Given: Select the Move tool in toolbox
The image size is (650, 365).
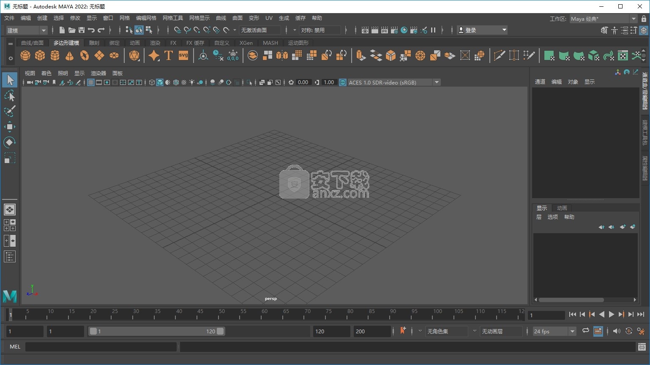Looking at the screenshot, I should pyautogui.click(x=10, y=127).
